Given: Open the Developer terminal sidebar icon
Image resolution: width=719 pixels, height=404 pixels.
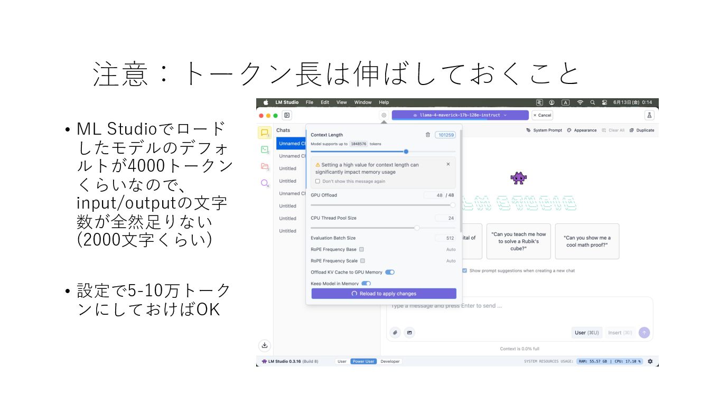Looking at the screenshot, I should point(265,149).
